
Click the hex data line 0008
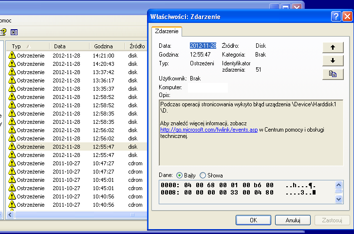(x=238, y=193)
